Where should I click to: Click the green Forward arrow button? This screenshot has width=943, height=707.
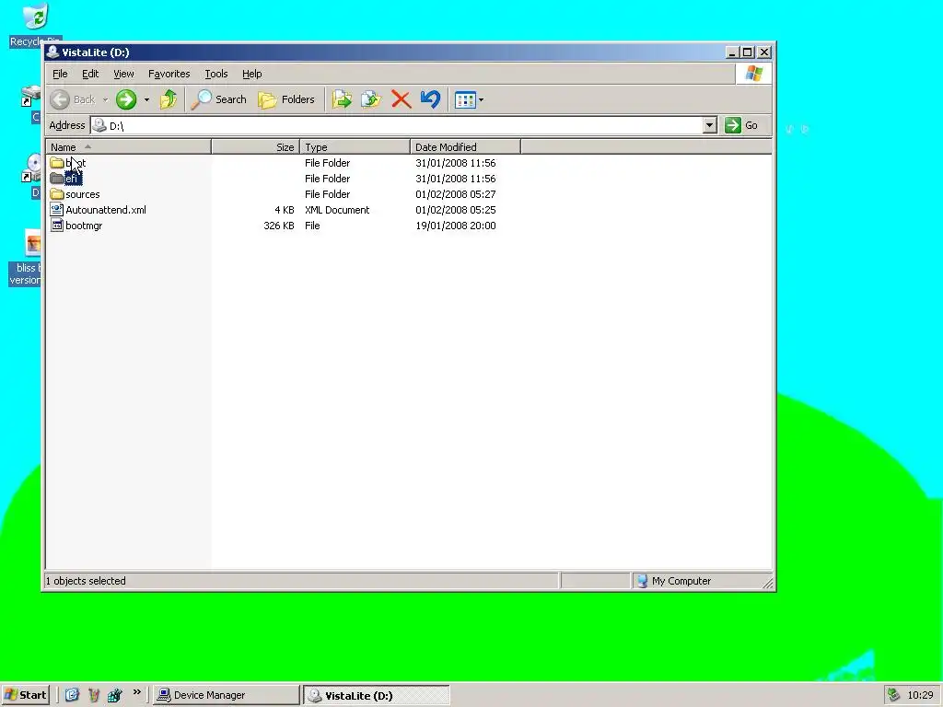tap(126, 99)
